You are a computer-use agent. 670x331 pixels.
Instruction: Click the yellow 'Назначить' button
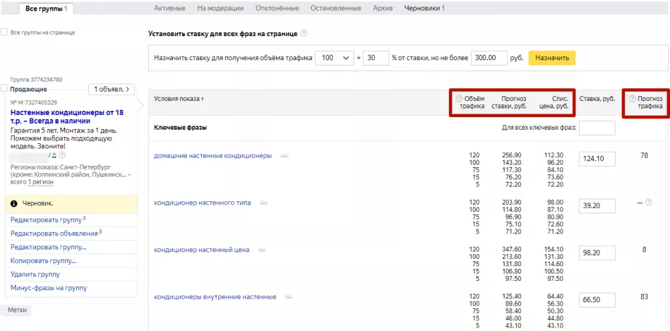[x=552, y=58]
